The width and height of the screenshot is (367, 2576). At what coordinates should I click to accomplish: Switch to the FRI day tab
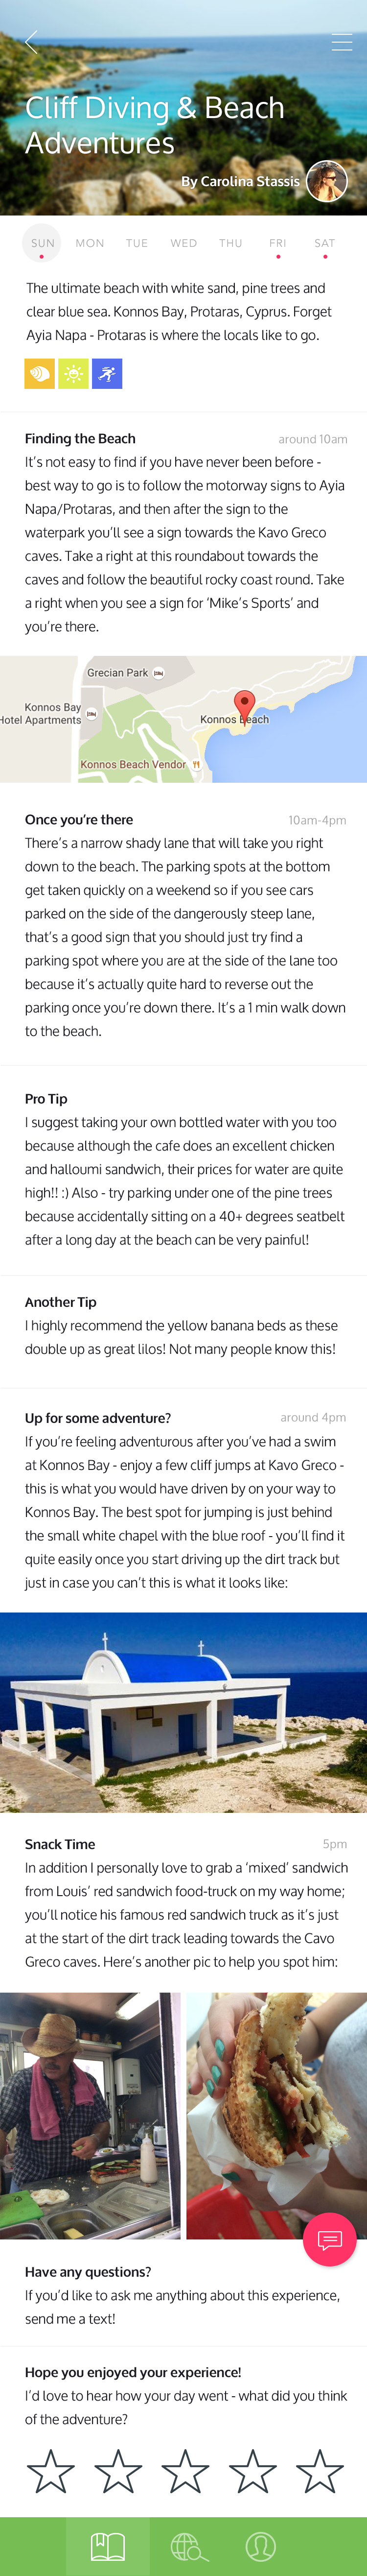coord(278,243)
